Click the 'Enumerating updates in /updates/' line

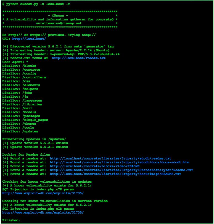(x=34, y=139)
